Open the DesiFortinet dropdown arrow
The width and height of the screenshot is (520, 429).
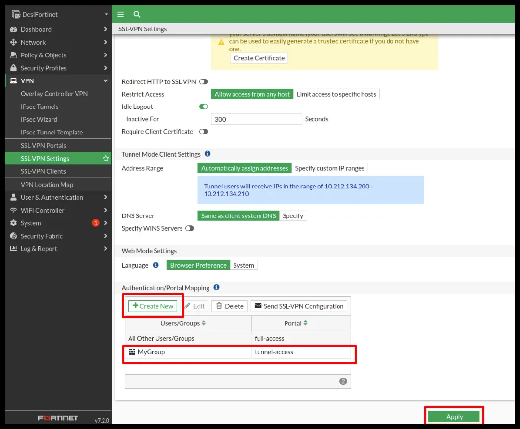click(x=106, y=15)
